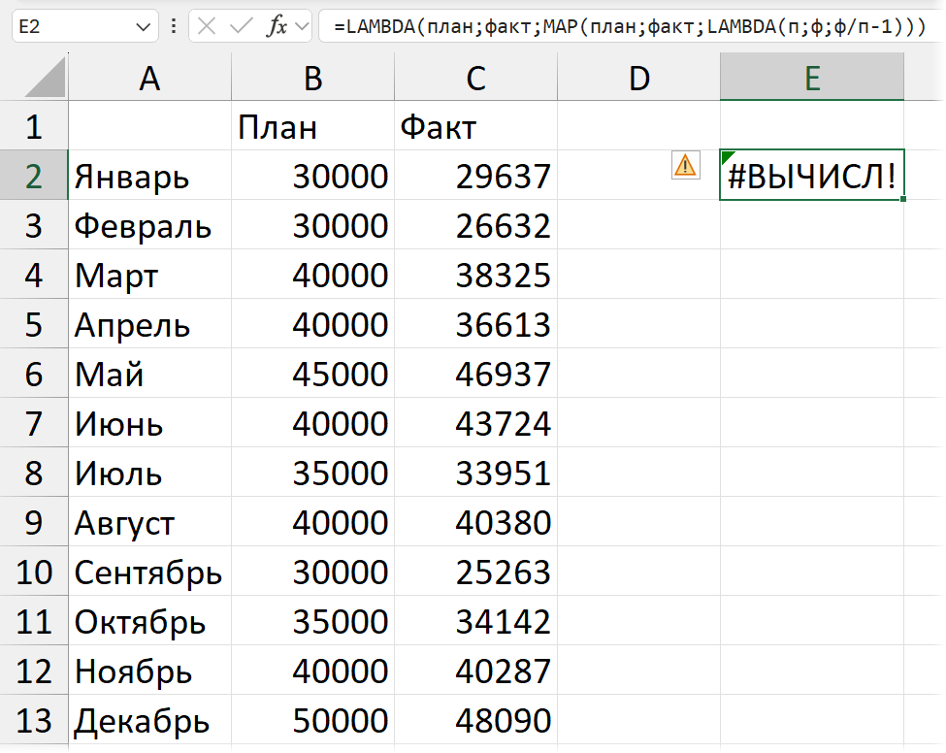The height and width of the screenshot is (753, 946).
Task: Click plan value 35000 in Июль row
Action: click(312, 472)
